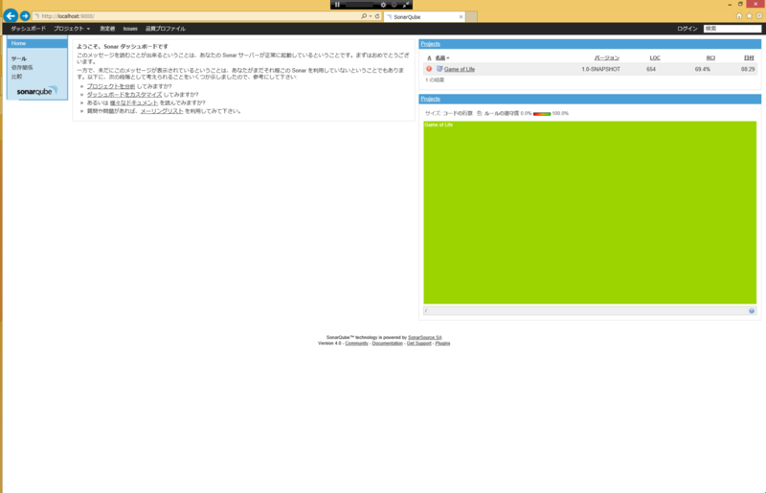Click overlay expand arrows icon

pyautogui.click(x=406, y=5)
